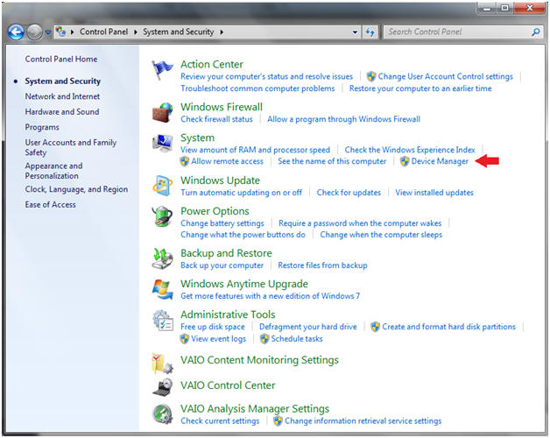Click the VAIO Analysis Manager Settings icon
Image resolution: width=550 pixels, height=438 pixels.
pyautogui.click(x=162, y=413)
